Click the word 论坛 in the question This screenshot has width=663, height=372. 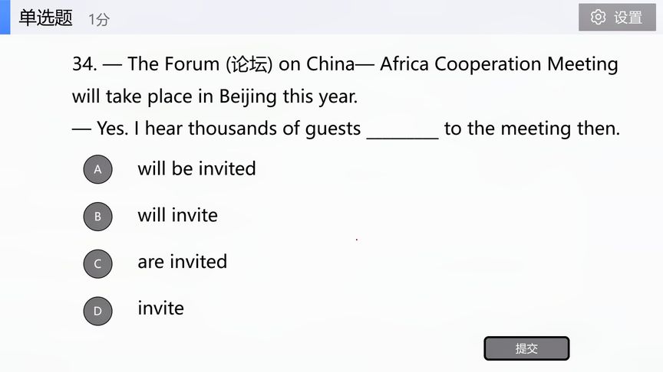(250, 64)
